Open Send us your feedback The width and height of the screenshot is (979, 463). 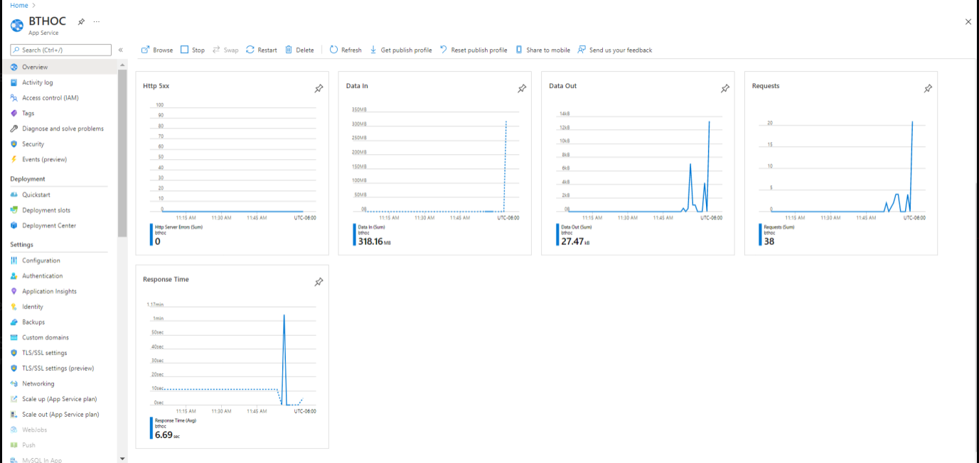[x=615, y=50]
